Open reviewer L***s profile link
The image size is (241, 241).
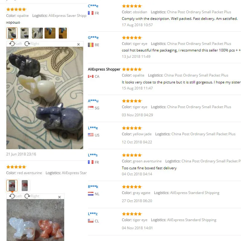(x=93, y=155)
